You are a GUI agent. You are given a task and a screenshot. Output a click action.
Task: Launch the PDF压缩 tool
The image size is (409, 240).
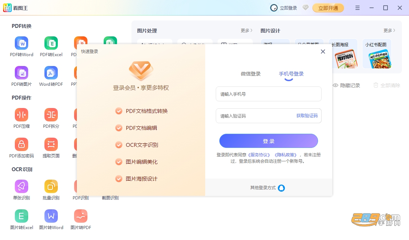coord(22,118)
